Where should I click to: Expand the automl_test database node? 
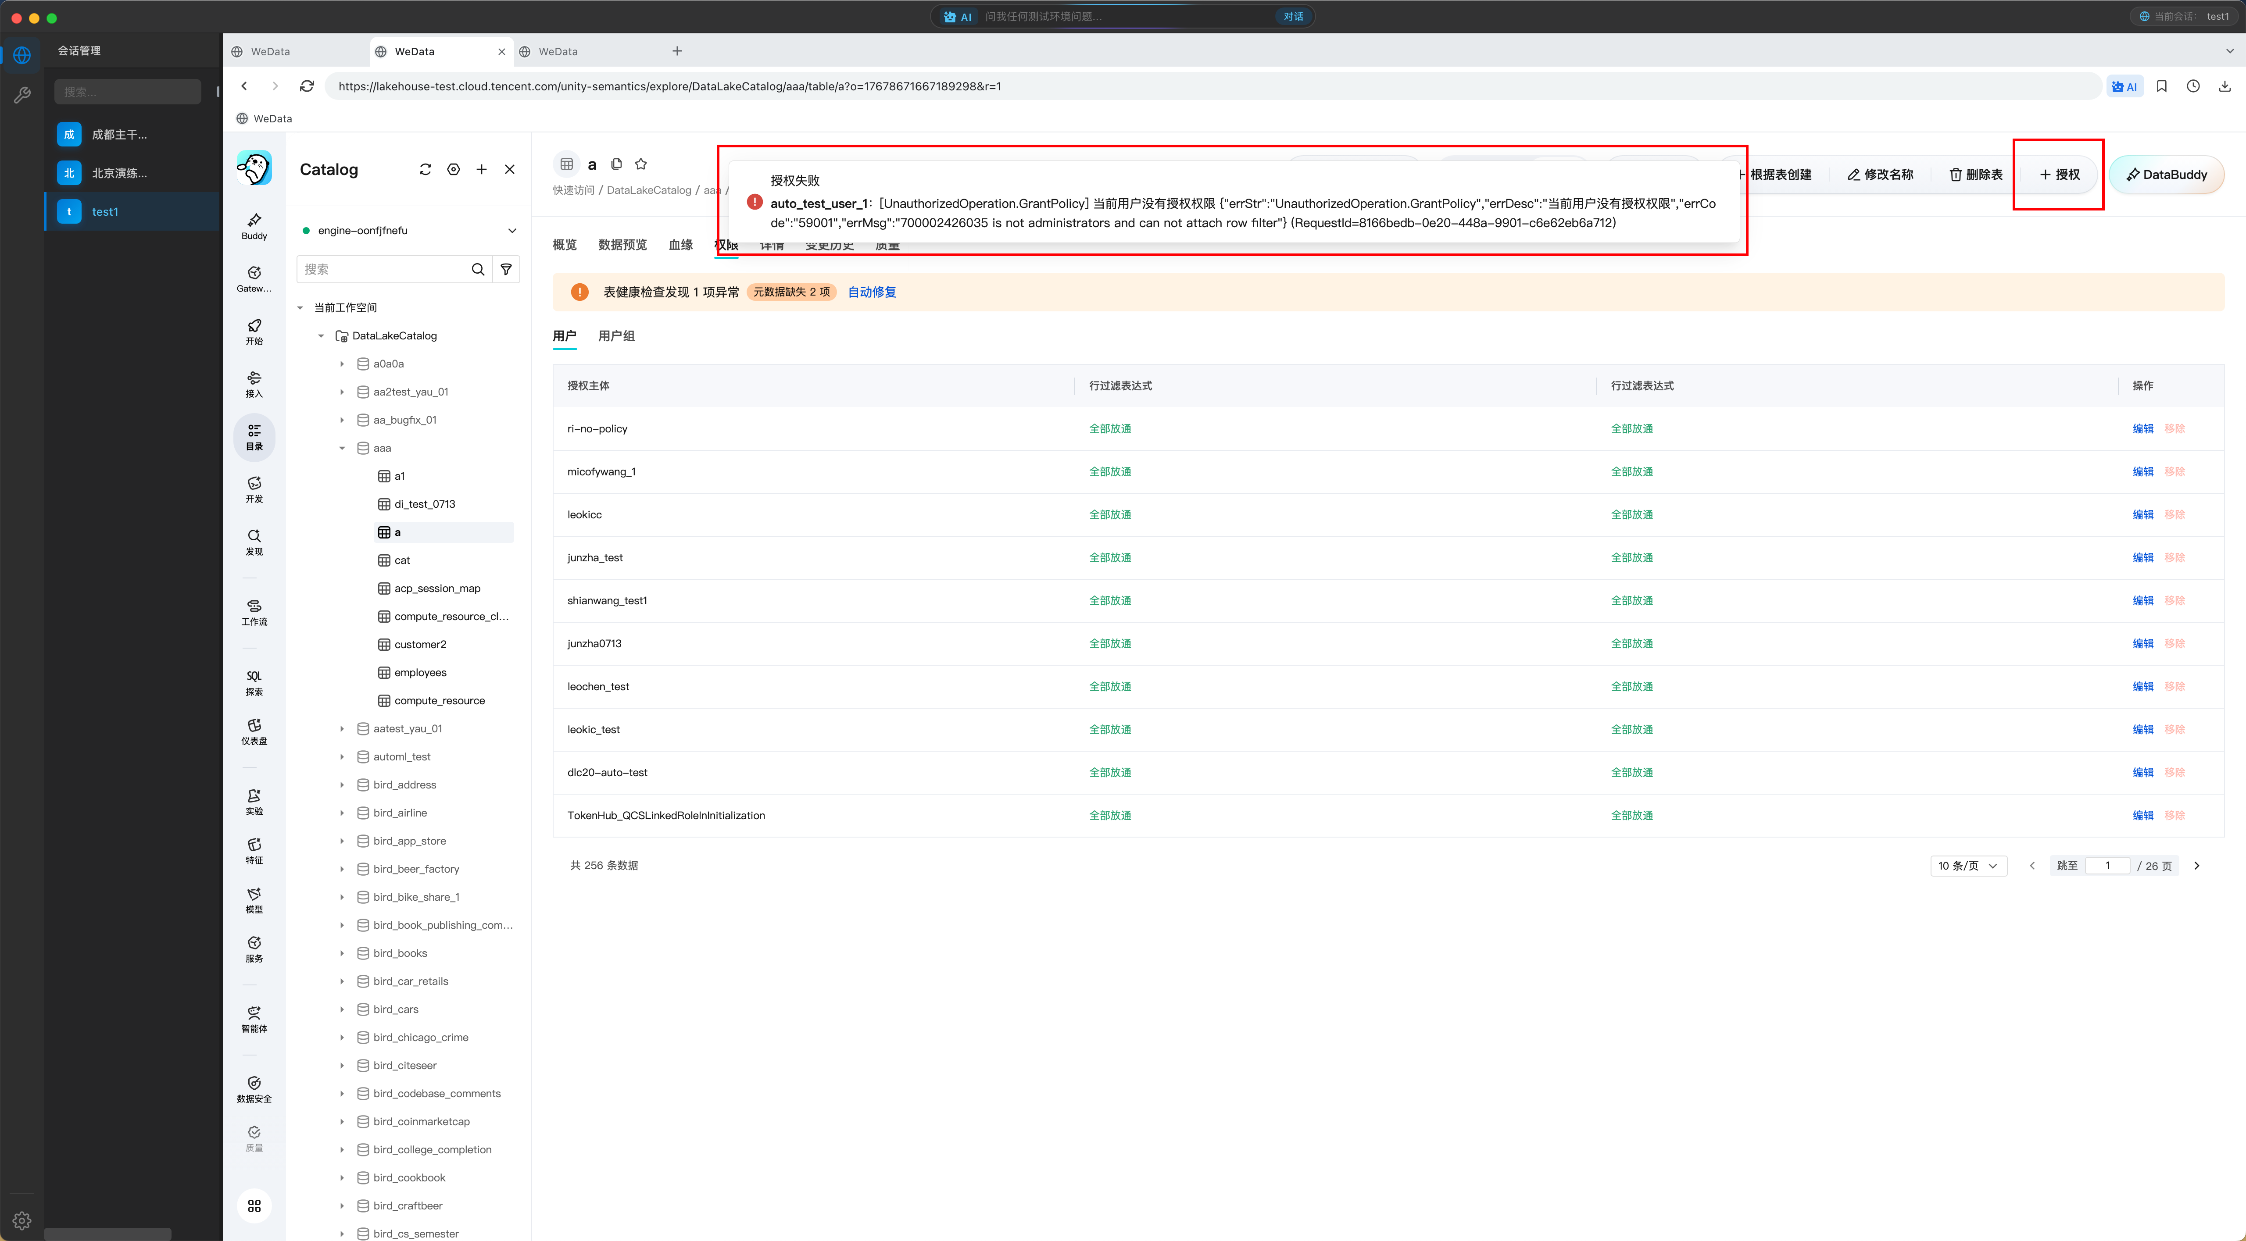[x=342, y=756]
